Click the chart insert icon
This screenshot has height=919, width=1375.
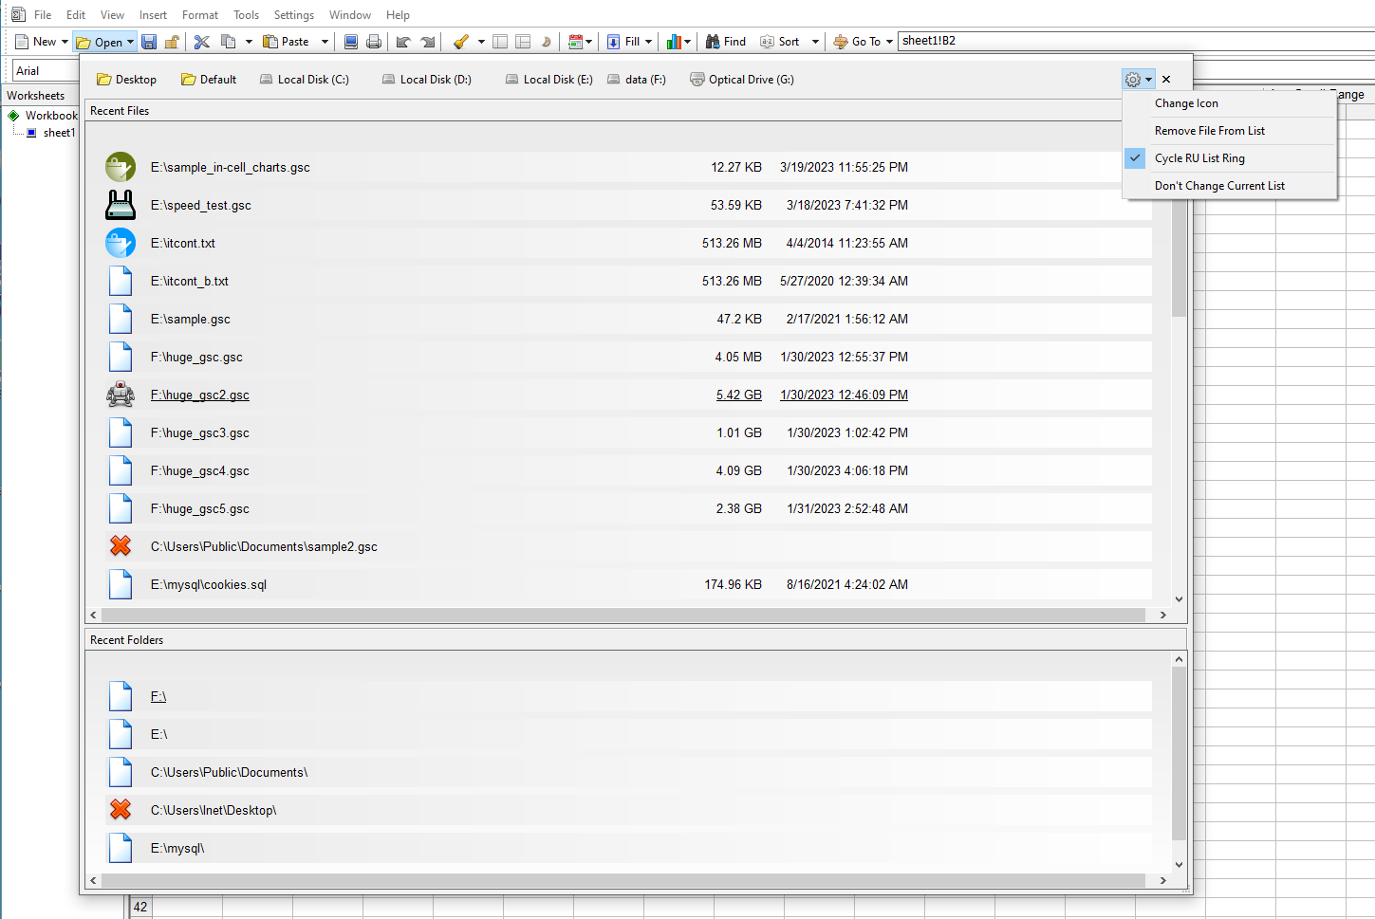pyautogui.click(x=674, y=42)
